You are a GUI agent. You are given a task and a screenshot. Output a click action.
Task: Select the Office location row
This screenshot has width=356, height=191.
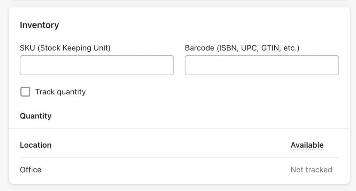click(x=31, y=170)
